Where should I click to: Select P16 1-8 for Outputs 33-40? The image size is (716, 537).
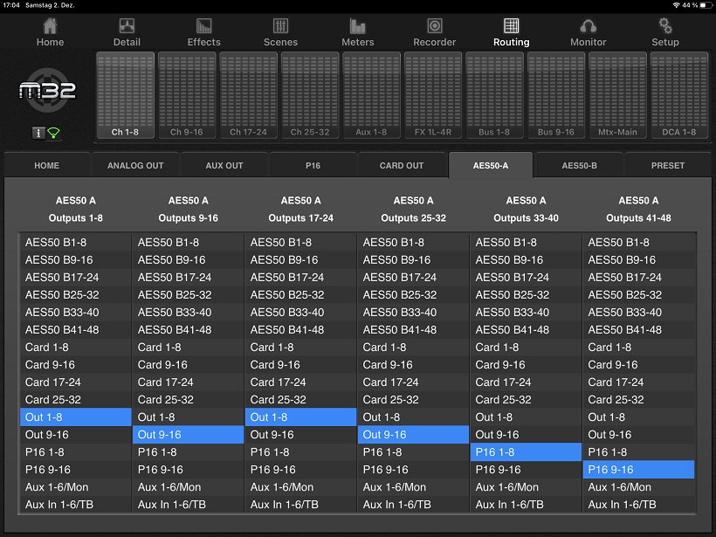pos(526,452)
